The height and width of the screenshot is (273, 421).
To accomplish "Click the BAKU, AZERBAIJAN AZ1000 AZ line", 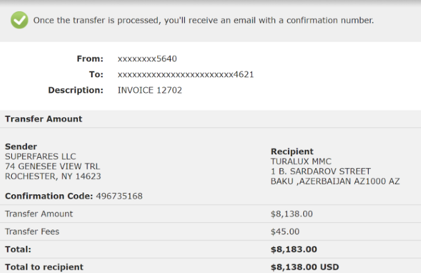I will tap(335, 181).
